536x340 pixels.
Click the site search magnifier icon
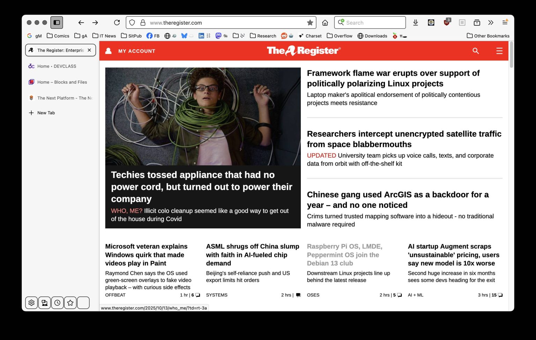click(476, 51)
